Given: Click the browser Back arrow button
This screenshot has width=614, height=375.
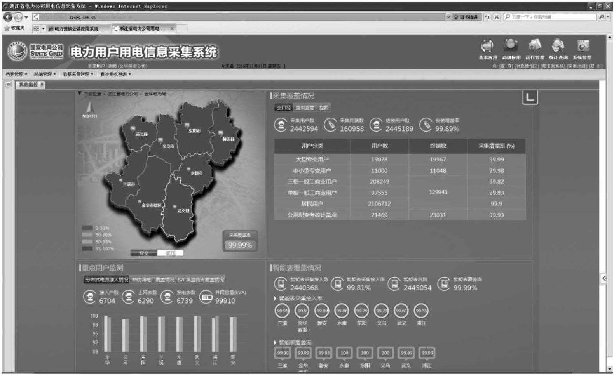Looking at the screenshot, I should (x=8, y=17).
